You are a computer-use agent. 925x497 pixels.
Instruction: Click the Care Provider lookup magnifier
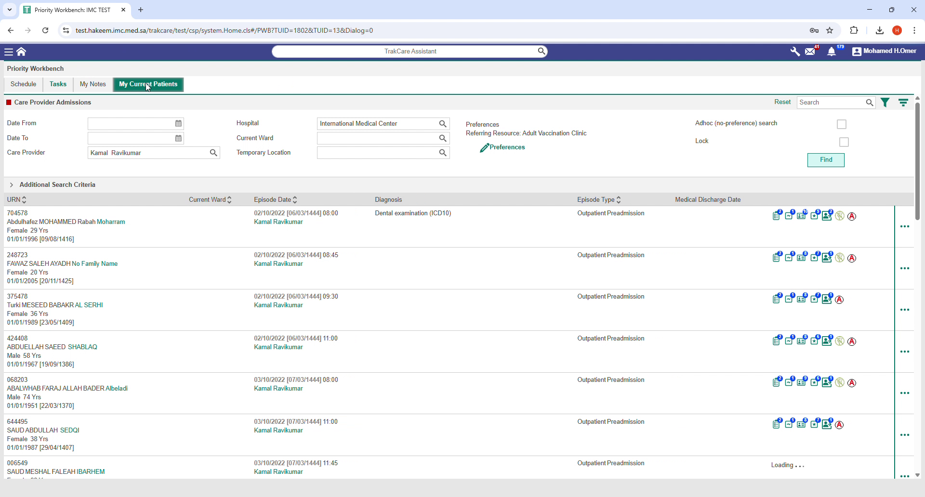pos(213,153)
